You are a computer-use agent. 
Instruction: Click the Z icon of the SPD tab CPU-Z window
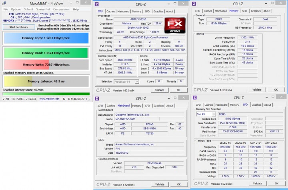[x=195, y=98]
